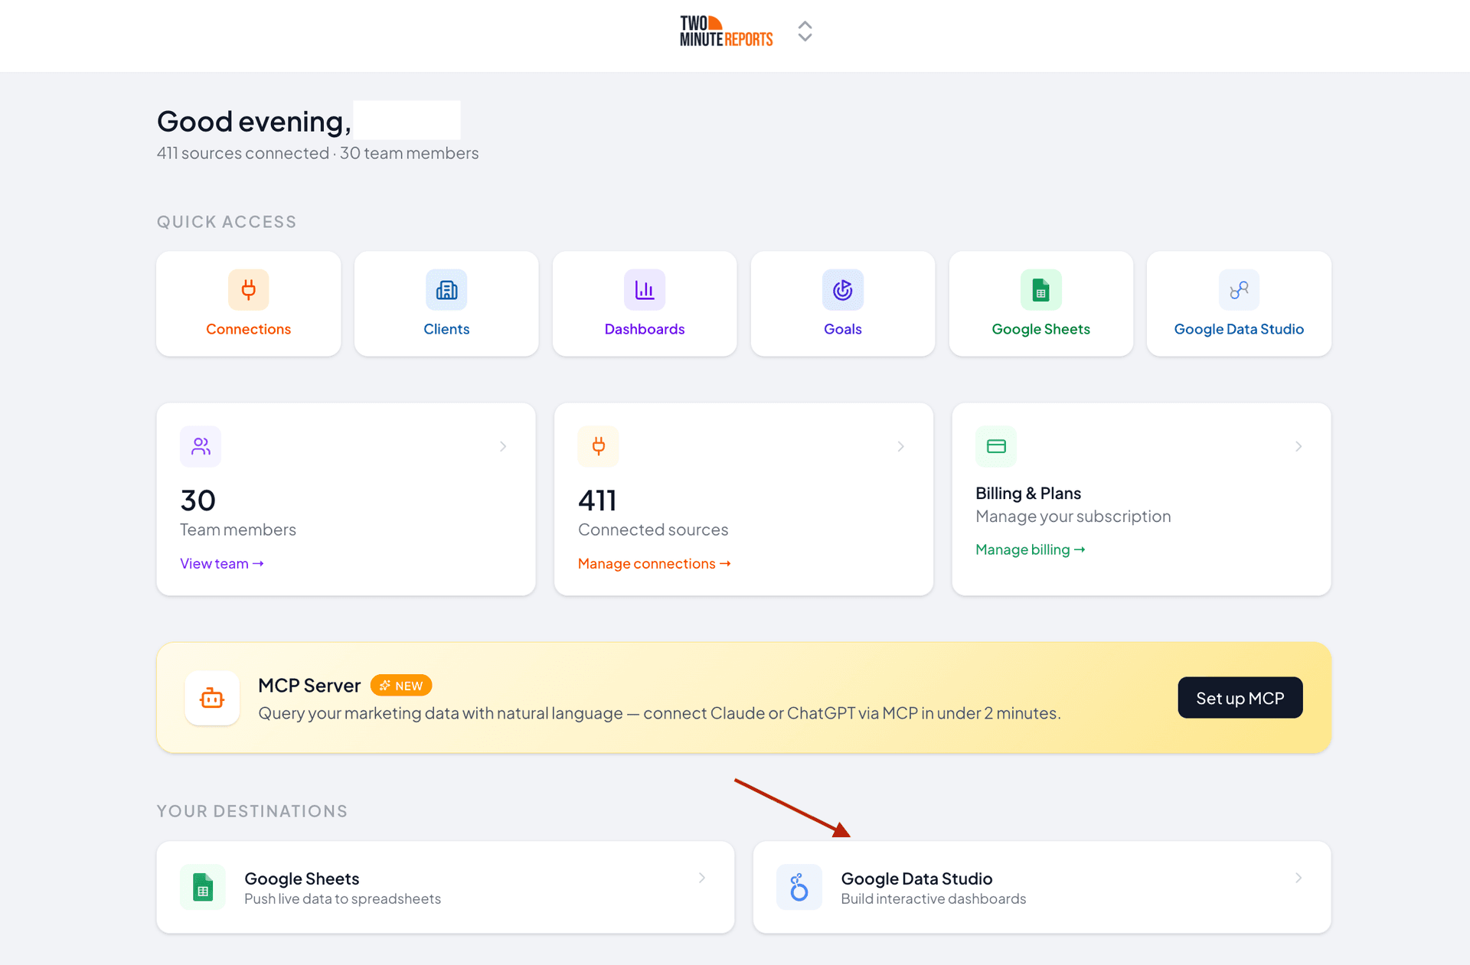Open the workspace switcher chevrons
This screenshot has height=965, width=1470.
805,31
